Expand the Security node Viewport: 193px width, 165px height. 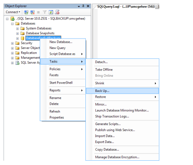tap(12, 43)
